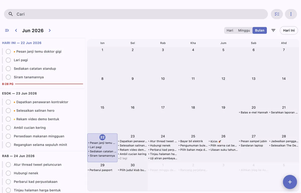Click the search magnifier icon
Image resolution: width=301 pixels, height=193 pixels.
click(x=11, y=14)
